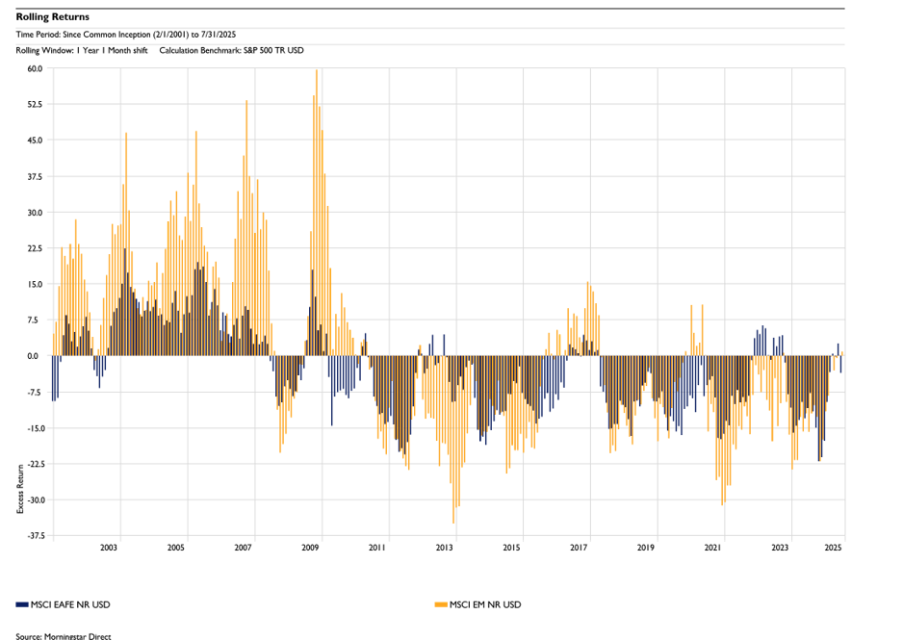This screenshot has width=903, height=640.
Task: Click the 0.0 y-axis label
Action: coord(36,356)
